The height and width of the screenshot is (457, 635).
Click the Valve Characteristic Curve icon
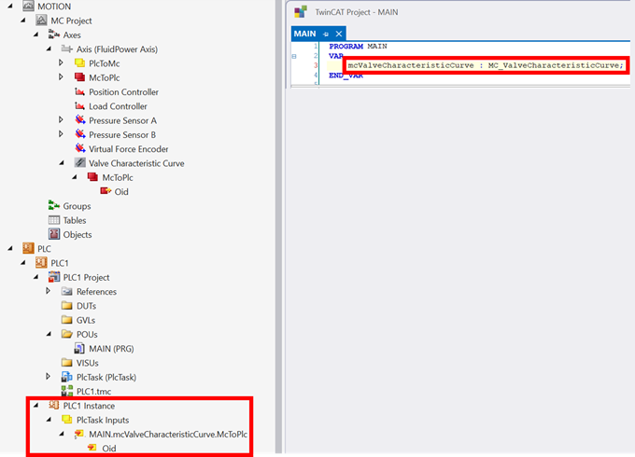(x=80, y=163)
